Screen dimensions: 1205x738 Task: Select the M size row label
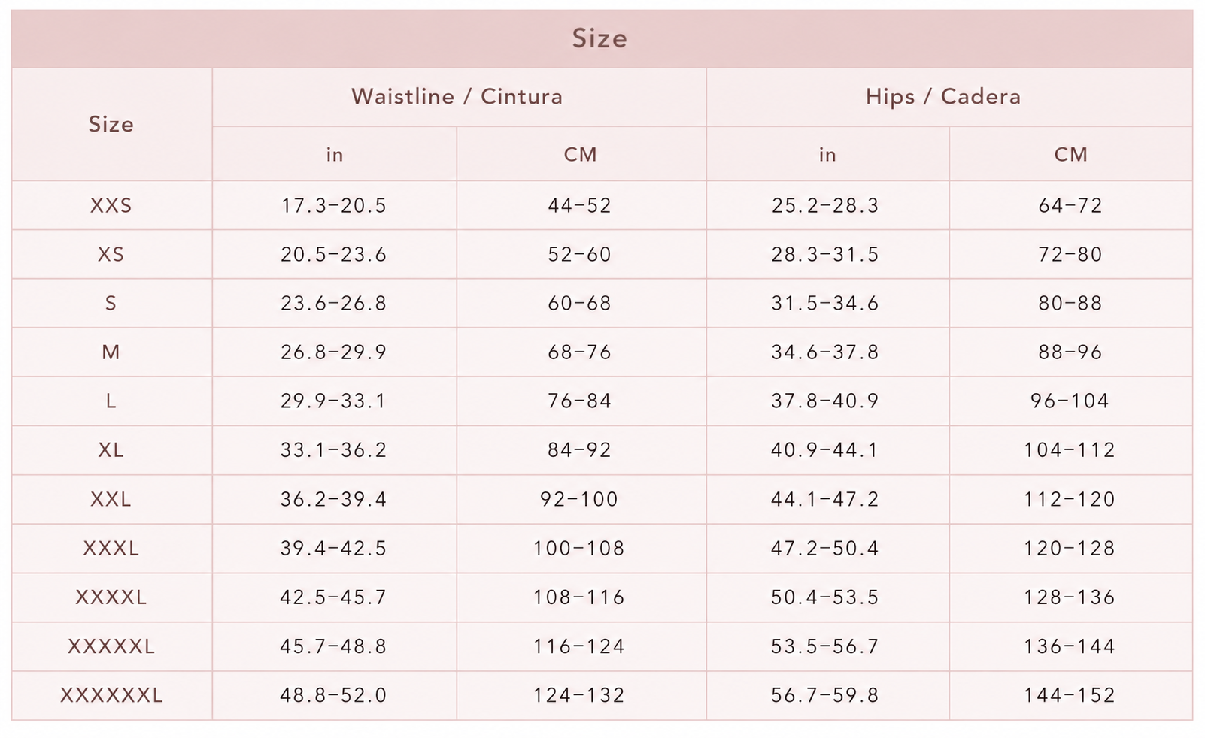[x=111, y=352]
